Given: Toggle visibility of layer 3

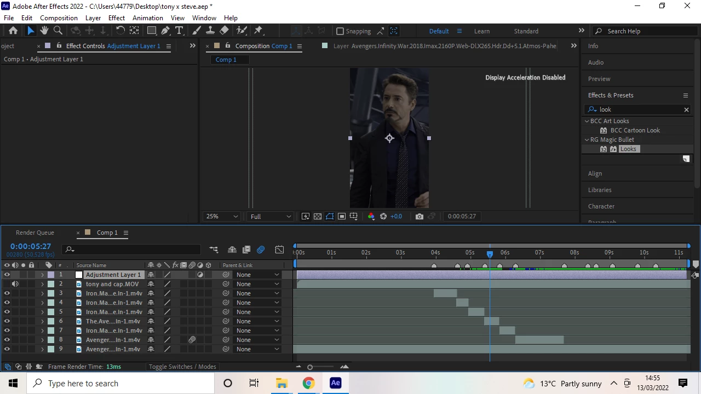Looking at the screenshot, I should 7,293.
